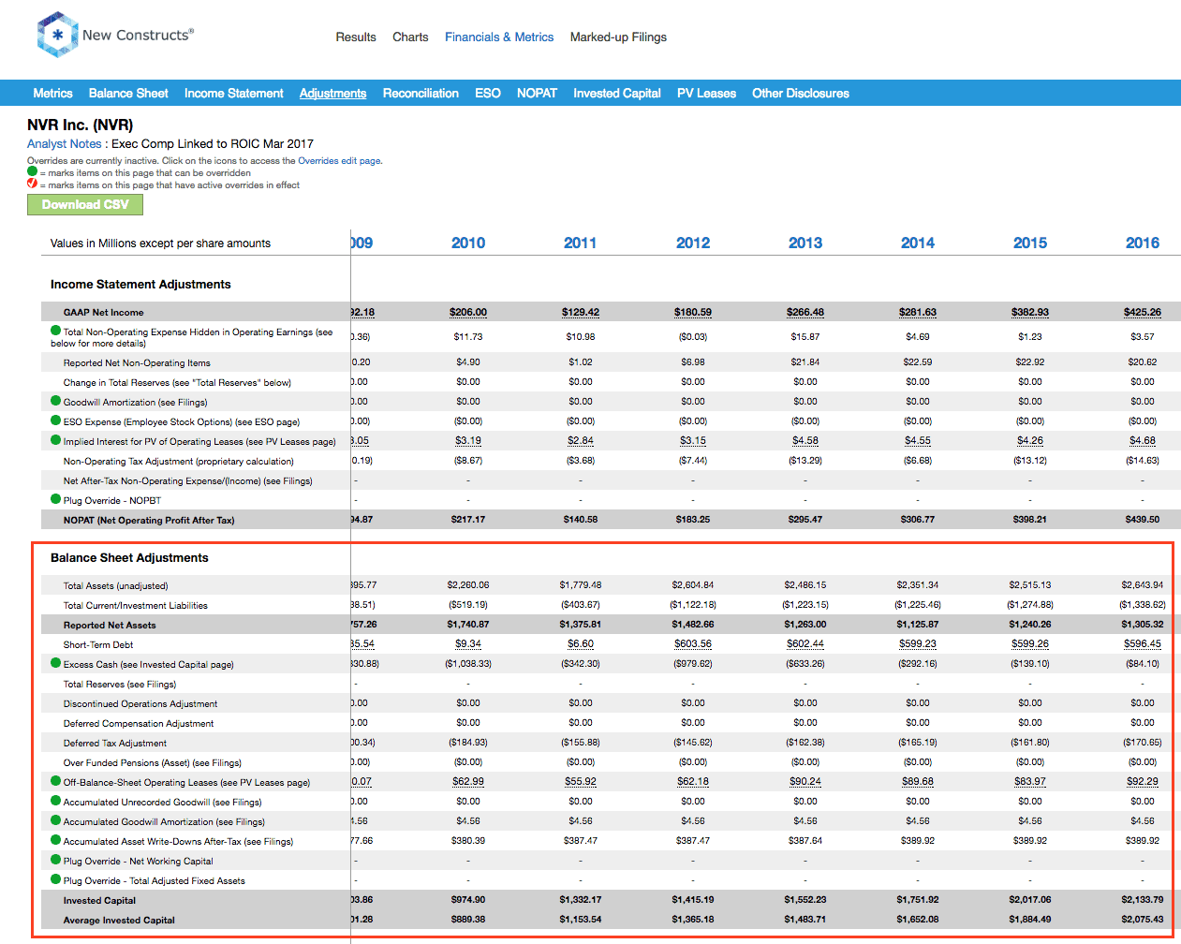The height and width of the screenshot is (944, 1181).
Task: Open the Overrides edit page link
Action: [339, 161]
